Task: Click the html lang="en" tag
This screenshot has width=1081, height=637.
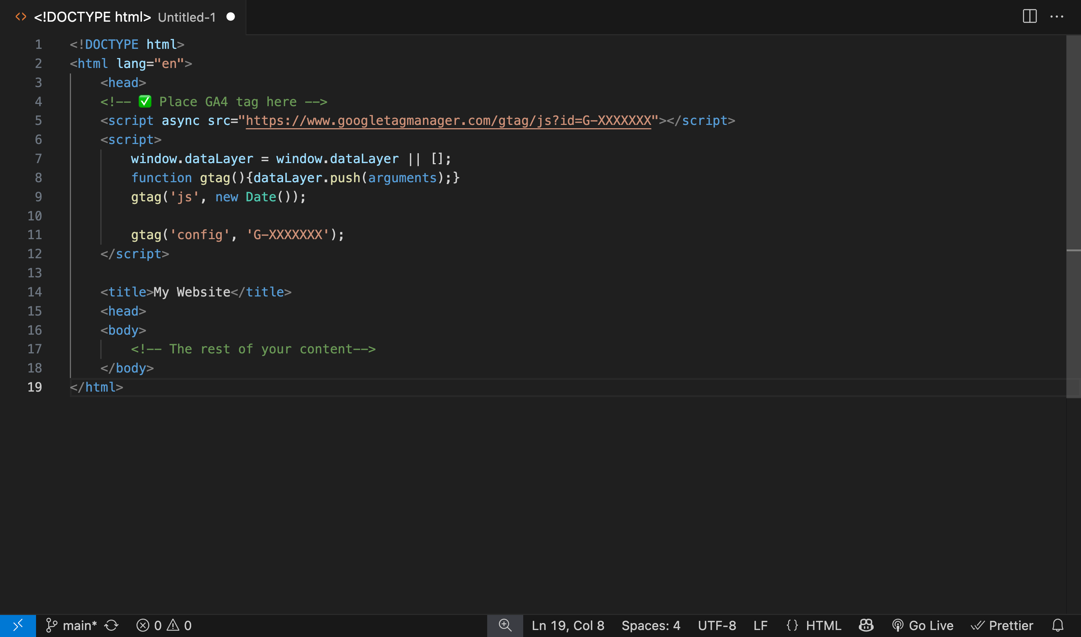Action: coord(131,64)
